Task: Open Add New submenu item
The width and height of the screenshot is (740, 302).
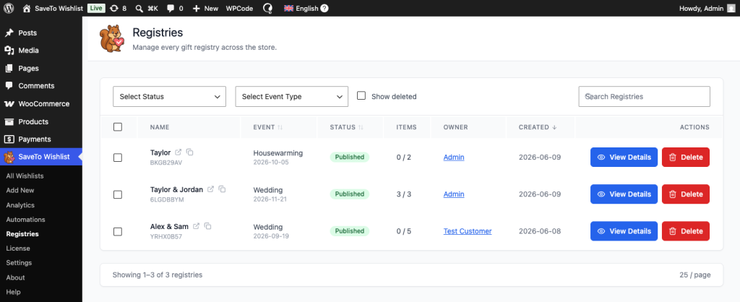Action: [x=20, y=191]
